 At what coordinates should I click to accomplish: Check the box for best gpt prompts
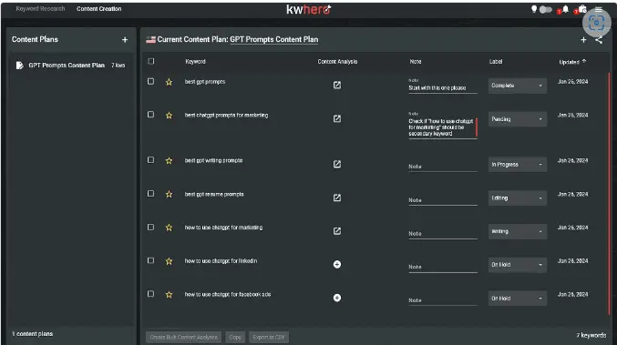point(150,81)
